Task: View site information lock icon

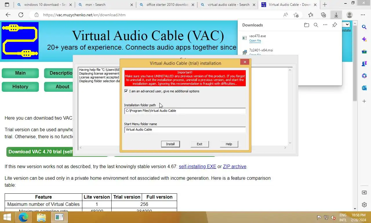Action: click(36, 15)
